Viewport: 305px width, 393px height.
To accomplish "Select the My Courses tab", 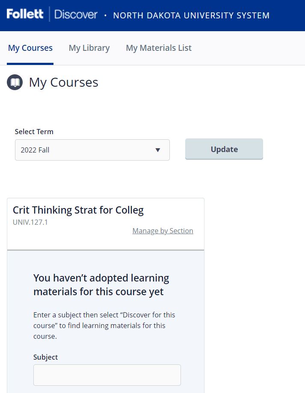I will (x=30, y=48).
